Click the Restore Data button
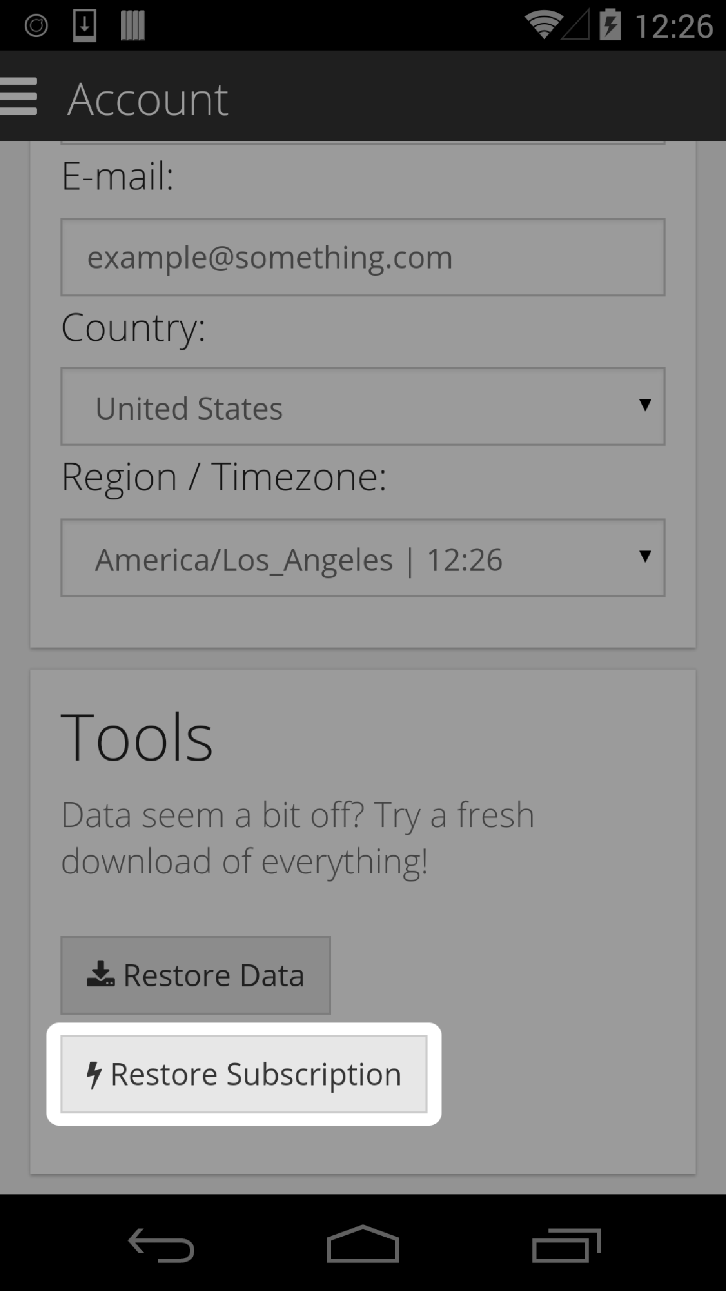The width and height of the screenshot is (726, 1291). [196, 975]
